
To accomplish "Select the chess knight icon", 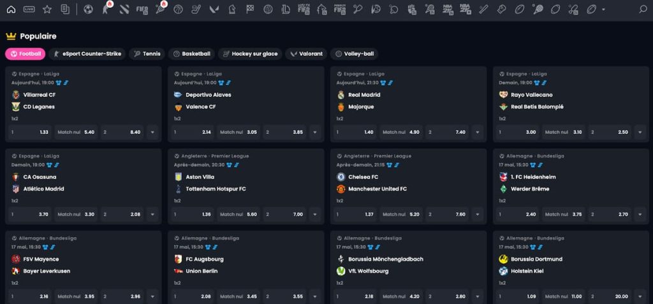I will pos(232,9).
